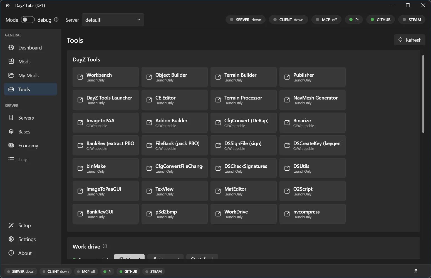Click the binMake launch icon
Image resolution: width=431 pixels, height=278 pixels.
coord(80,168)
